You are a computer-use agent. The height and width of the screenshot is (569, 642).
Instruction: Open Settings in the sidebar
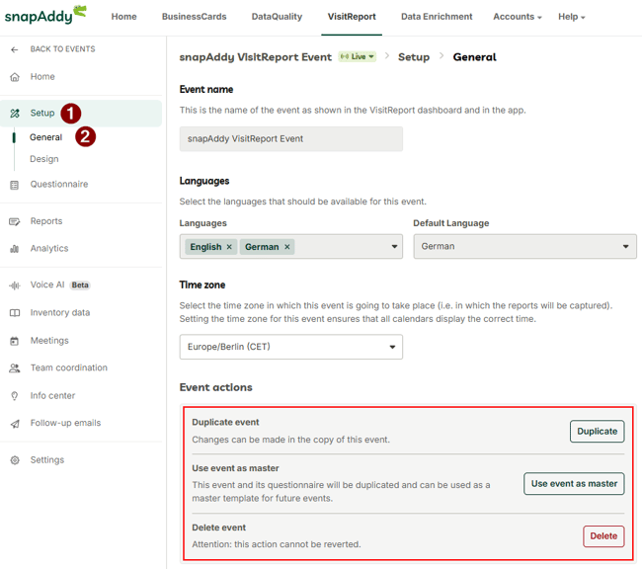click(x=47, y=460)
